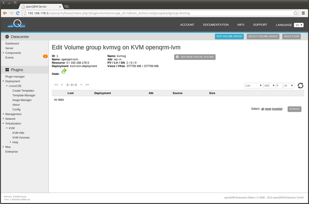Image resolution: width=309 pixels, height=204 pixels.
Task: Deselect rows via the 'none' link
Action: pos(268,109)
